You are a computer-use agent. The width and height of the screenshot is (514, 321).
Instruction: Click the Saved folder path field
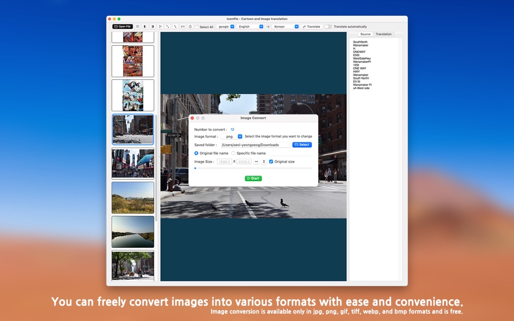[256, 145]
